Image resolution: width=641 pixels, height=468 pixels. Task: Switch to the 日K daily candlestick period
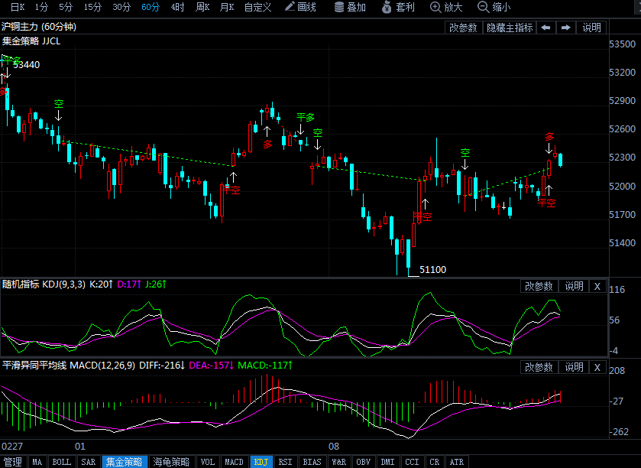(17, 8)
